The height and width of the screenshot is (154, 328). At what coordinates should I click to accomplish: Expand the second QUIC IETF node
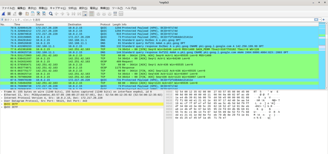(x=2, y=107)
